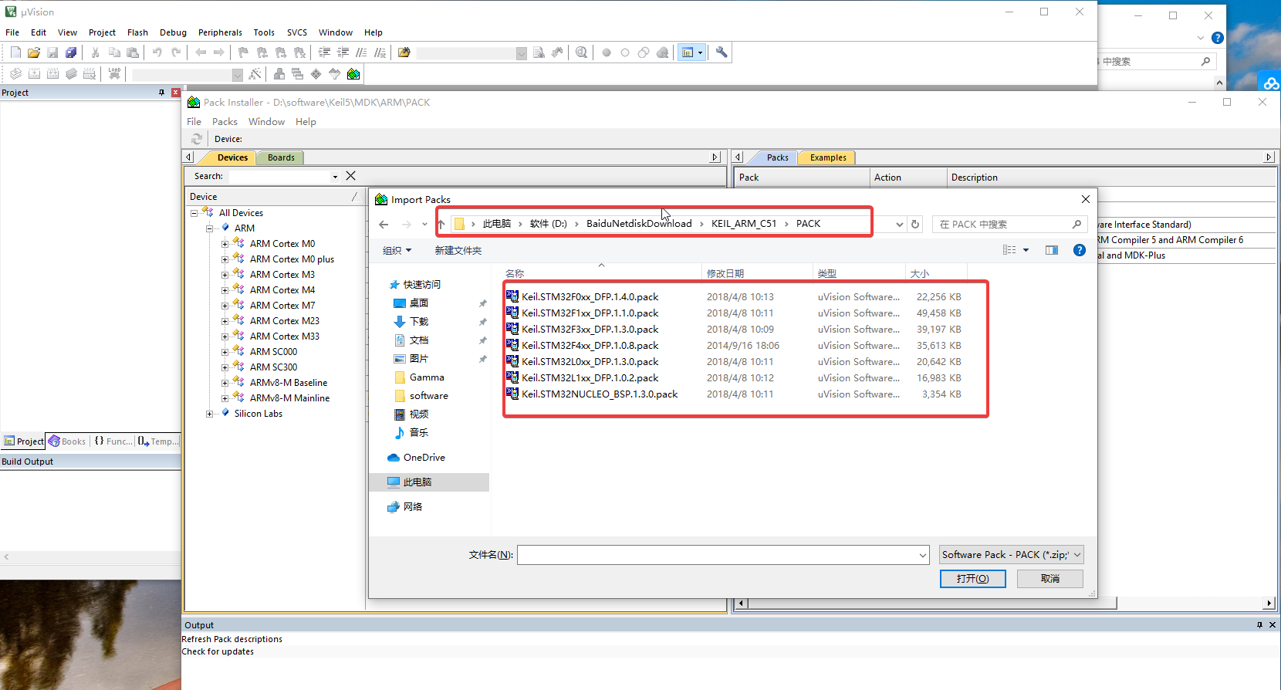Switch to the Boards tab
1281x690 pixels.
(x=281, y=157)
